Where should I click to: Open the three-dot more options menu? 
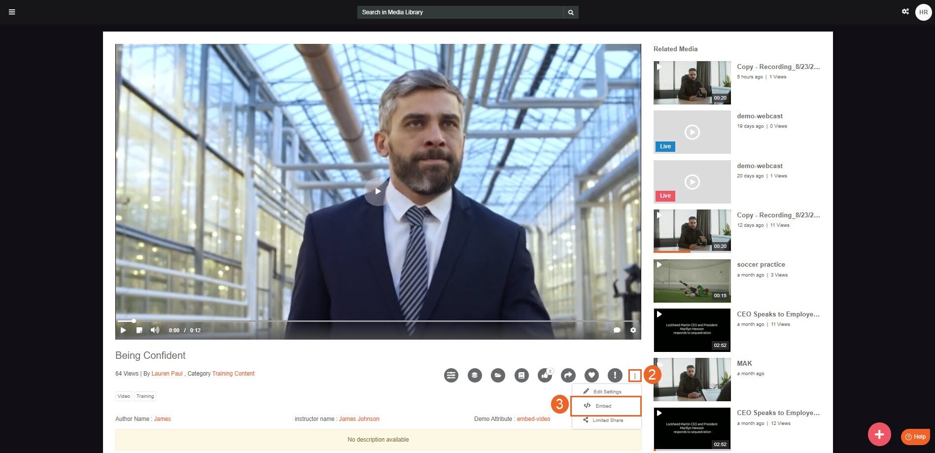click(635, 376)
